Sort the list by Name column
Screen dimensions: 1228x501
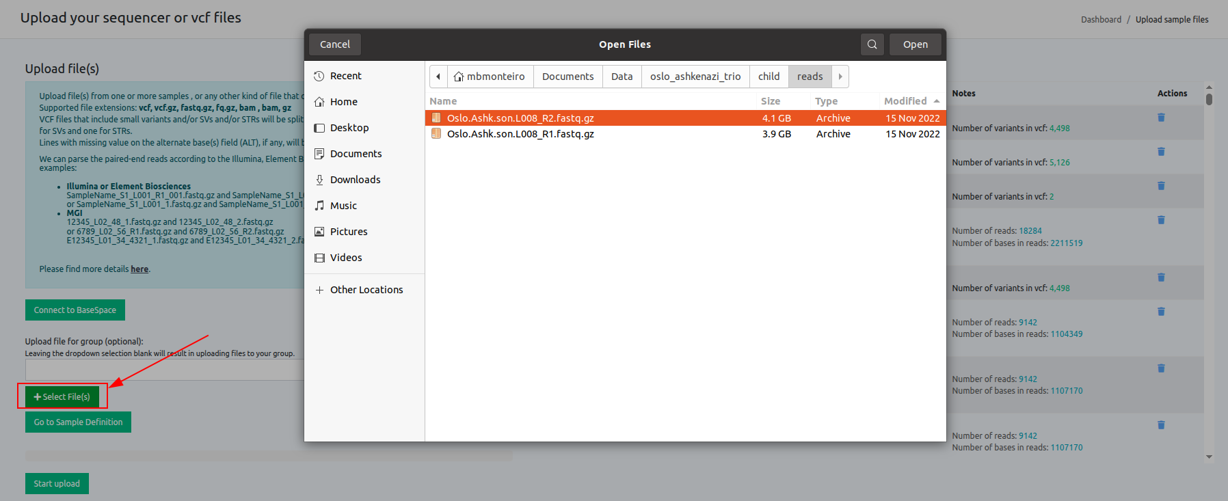coord(443,101)
